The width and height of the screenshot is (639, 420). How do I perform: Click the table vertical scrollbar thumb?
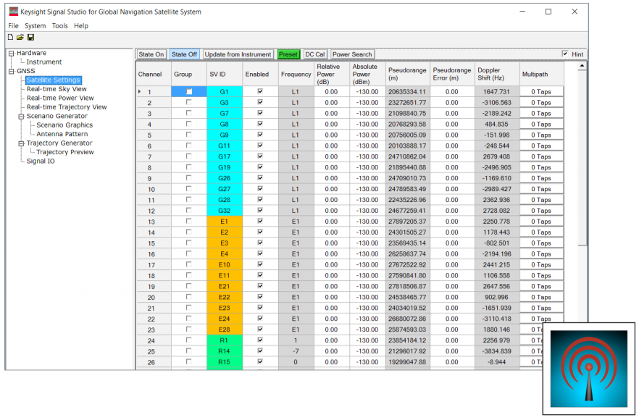(x=582, y=158)
